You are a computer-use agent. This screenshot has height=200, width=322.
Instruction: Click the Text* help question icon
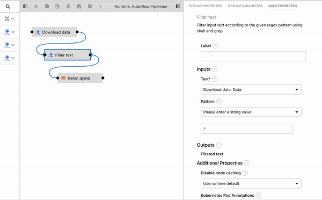click(215, 79)
